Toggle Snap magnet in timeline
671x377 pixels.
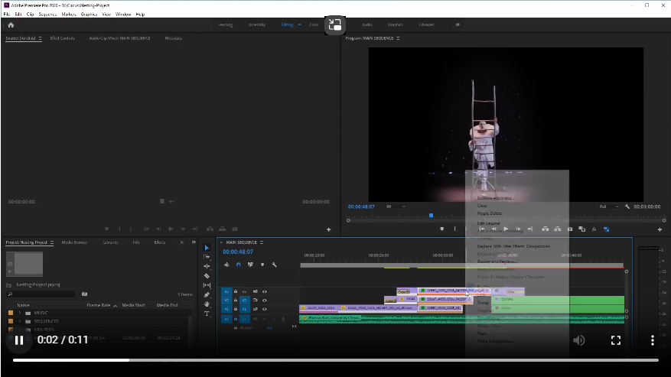tap(239, 265)
